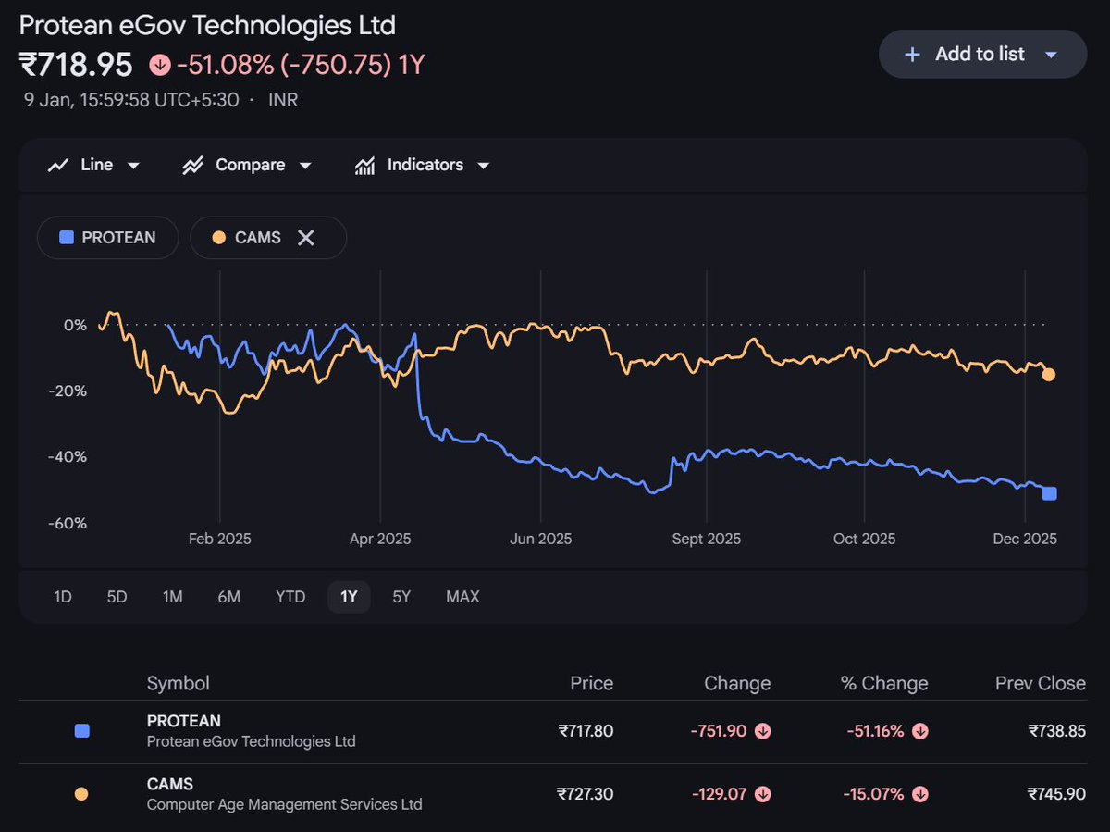Click down-arrow icon next to -129.07

[x=763, y=794]
